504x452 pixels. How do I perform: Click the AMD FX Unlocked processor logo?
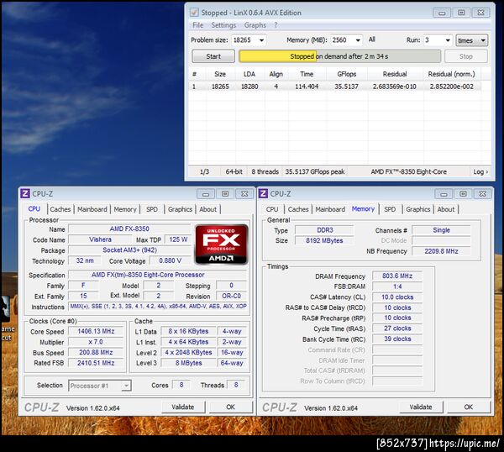pyautogui.click(x=221, y=244)
